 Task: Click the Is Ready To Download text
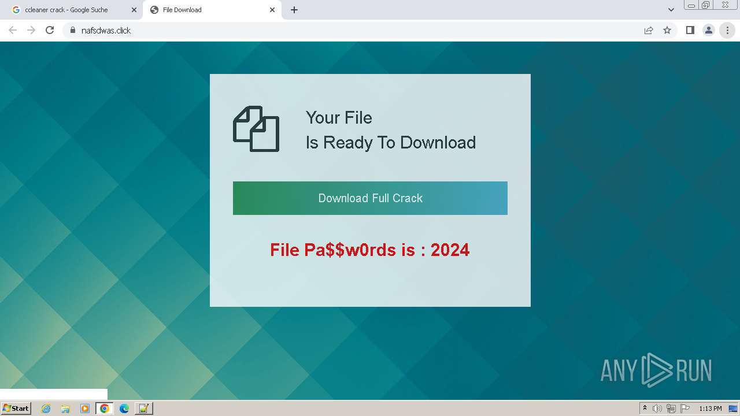point(391,143)
